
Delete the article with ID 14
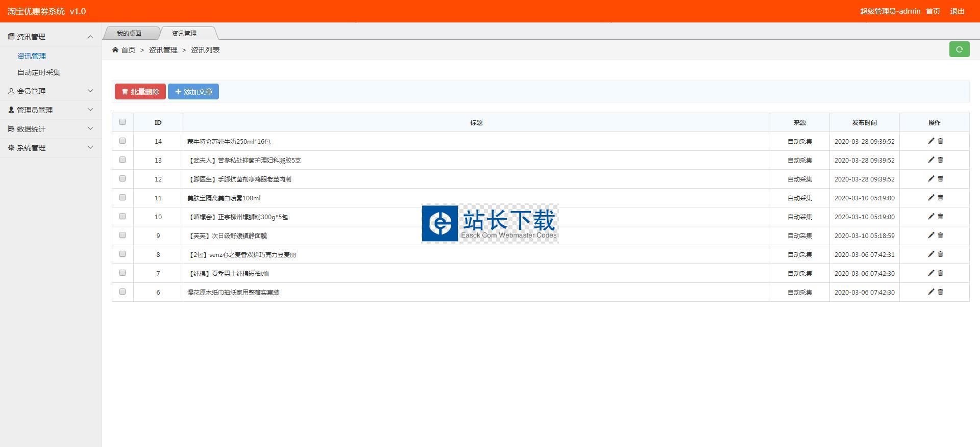940,141
